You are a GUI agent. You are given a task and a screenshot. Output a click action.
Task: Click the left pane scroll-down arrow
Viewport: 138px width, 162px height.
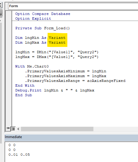[x=1, y=14]
